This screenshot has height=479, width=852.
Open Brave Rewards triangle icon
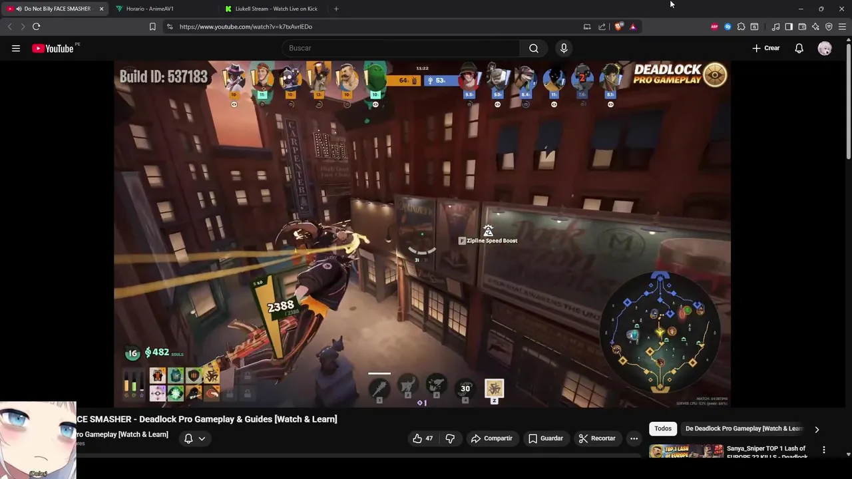[632, 27]
